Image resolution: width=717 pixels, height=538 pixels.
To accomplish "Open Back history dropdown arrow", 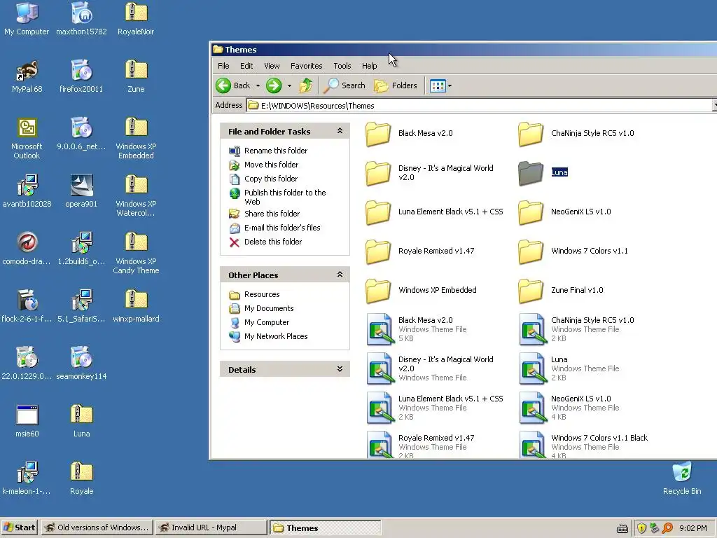I will (258, 85).
